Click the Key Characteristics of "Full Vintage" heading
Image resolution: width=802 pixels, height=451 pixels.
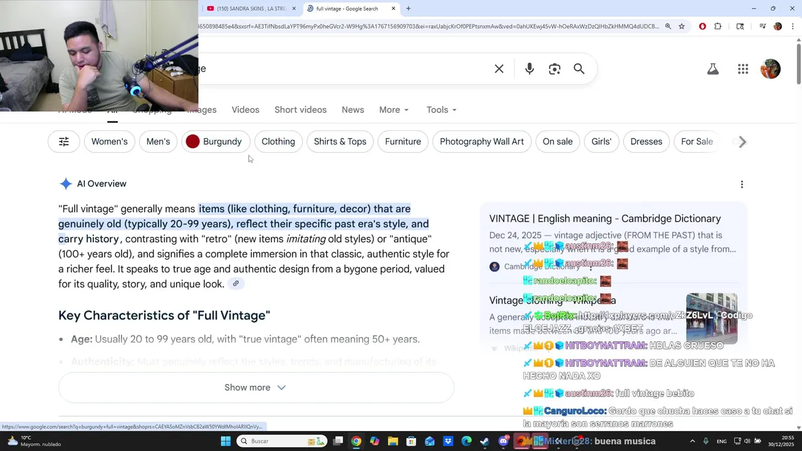tap(164, 316)
